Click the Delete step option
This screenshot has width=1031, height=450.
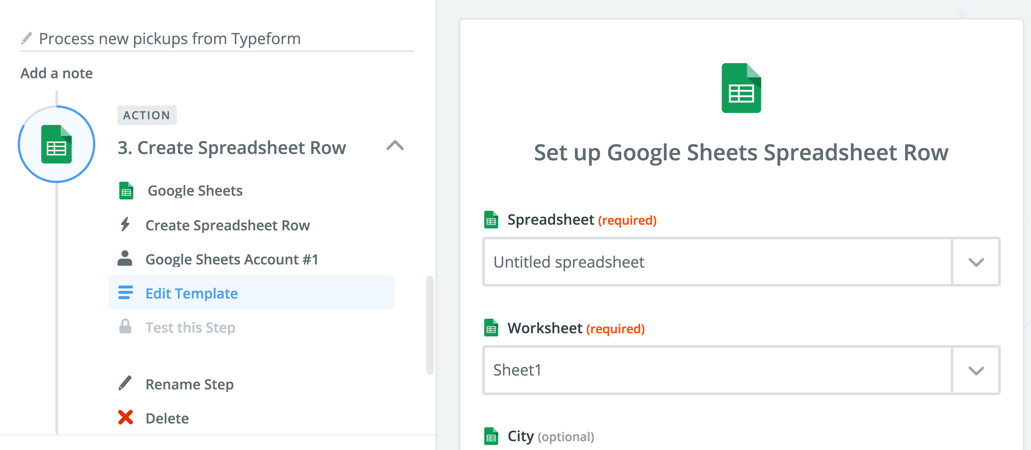click(167, 418)
